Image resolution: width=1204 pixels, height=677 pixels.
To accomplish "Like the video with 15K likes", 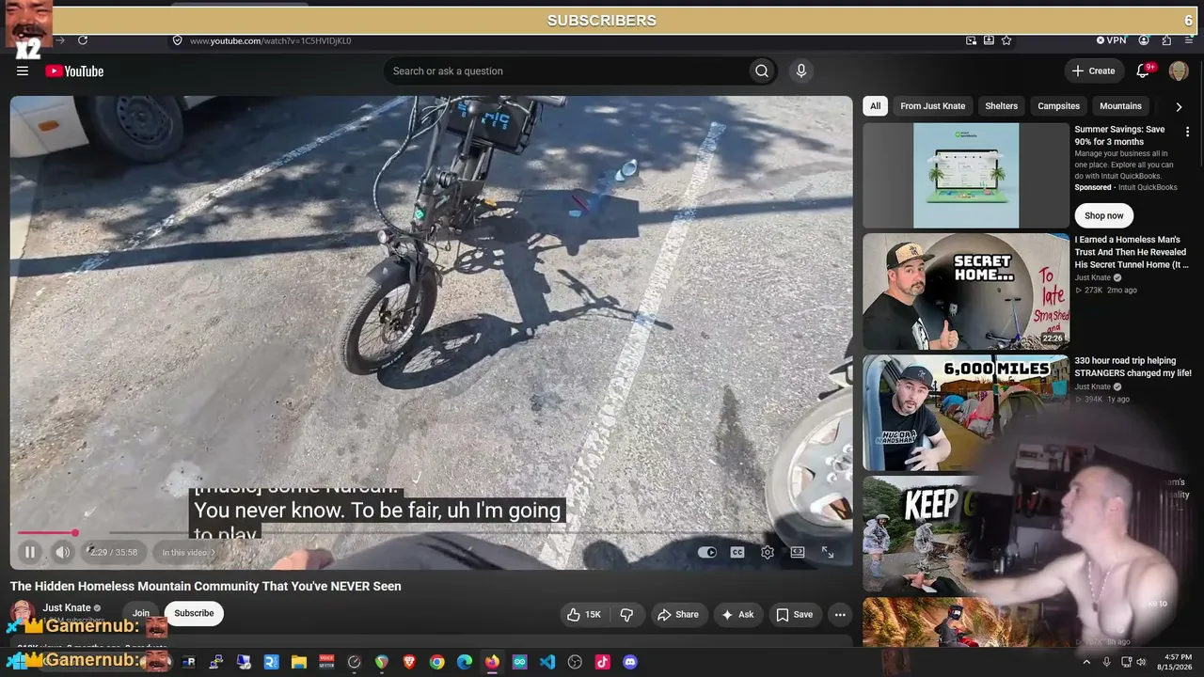I will (583, 615).
